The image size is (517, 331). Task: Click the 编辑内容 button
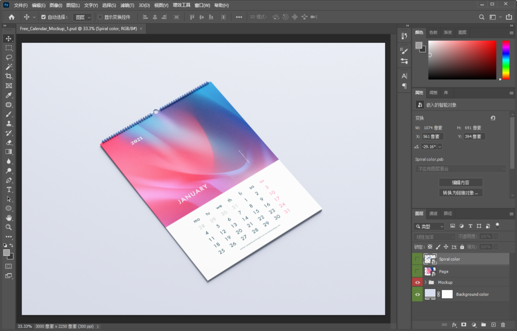point(460,182)
